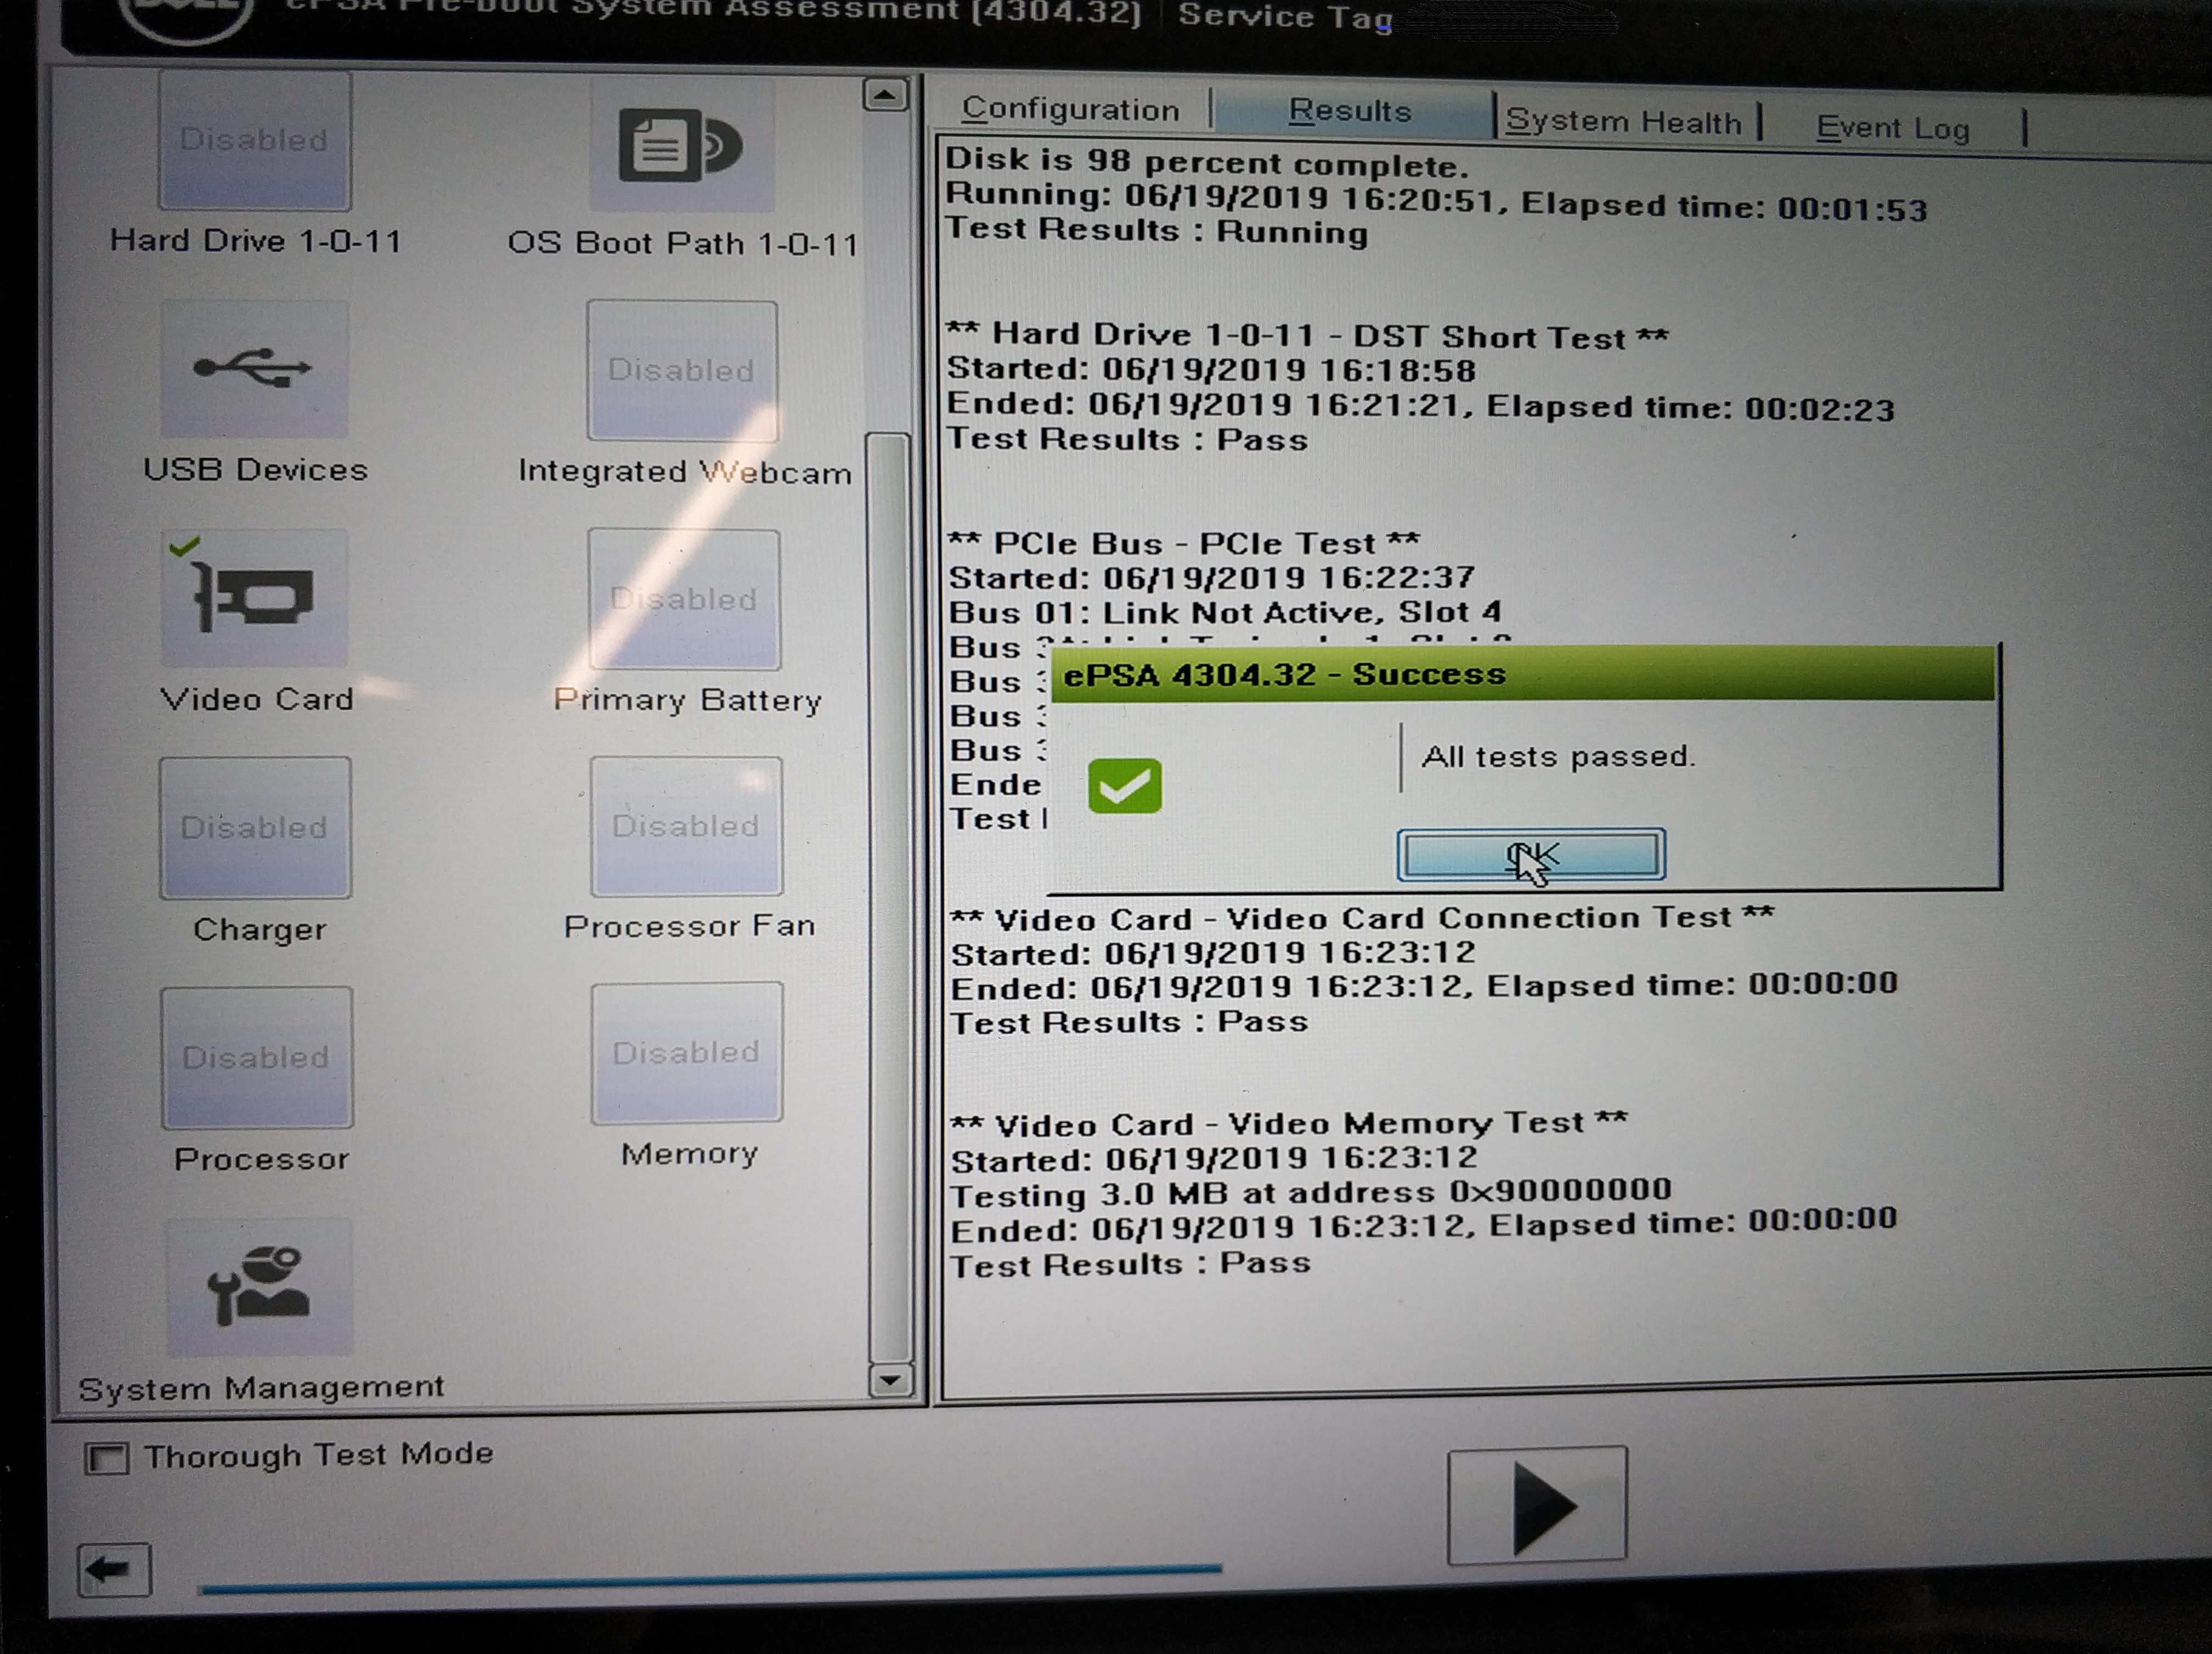Click 'Disk is 98 percent complete.' line
The width and height of the screenshot is (2212, 1654).
coord(1207,162)
